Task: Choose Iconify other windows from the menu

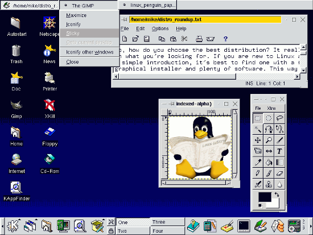Action: coord(89,52)
